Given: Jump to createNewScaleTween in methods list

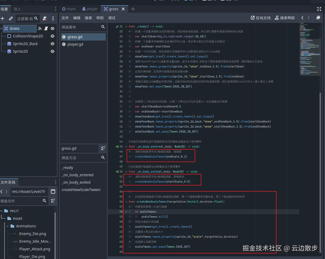Looking at the screenshot, I should [x=81, y=190].
